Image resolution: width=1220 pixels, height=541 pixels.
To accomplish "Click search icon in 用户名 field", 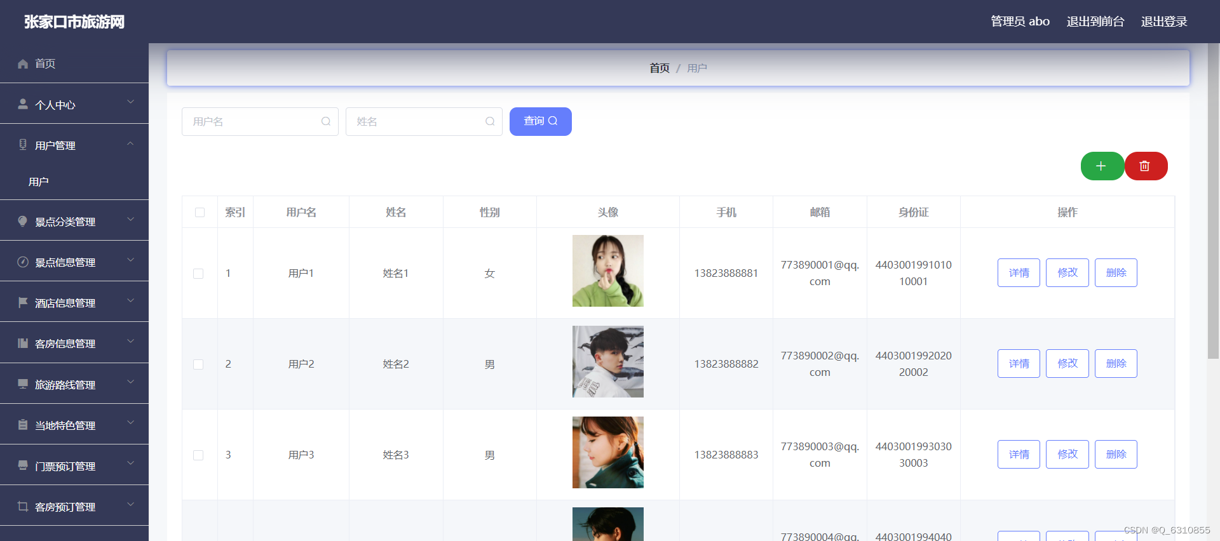I will [326, 121].
